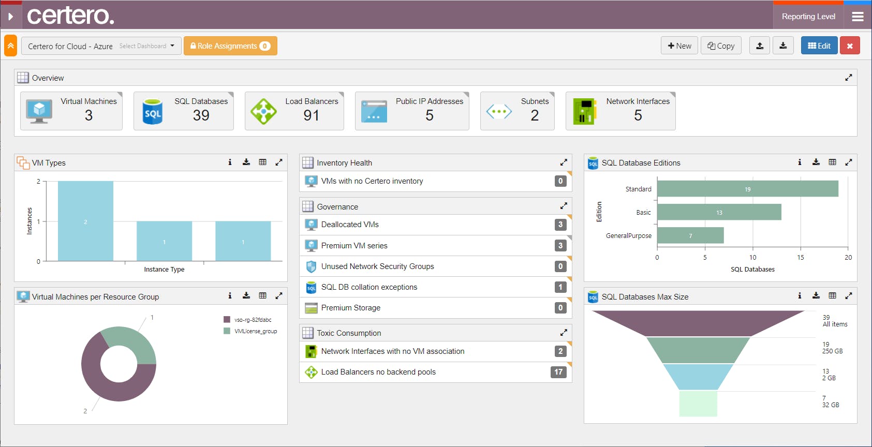Image resolution: width=872 pixels, height=447 pixels.
Task: Click the upload dashboard icon in toolbar
Action: (x=760, y=46)
